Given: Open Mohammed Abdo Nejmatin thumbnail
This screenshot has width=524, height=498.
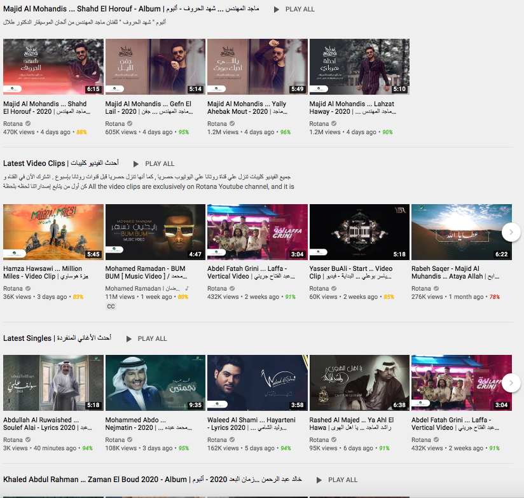Looking at the screenshot, I should (x=155, y=383).
